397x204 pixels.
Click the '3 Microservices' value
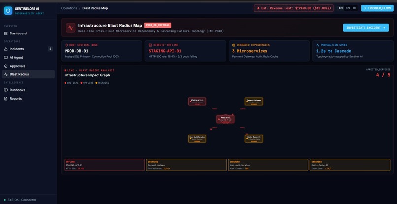[x=250, y=51]
